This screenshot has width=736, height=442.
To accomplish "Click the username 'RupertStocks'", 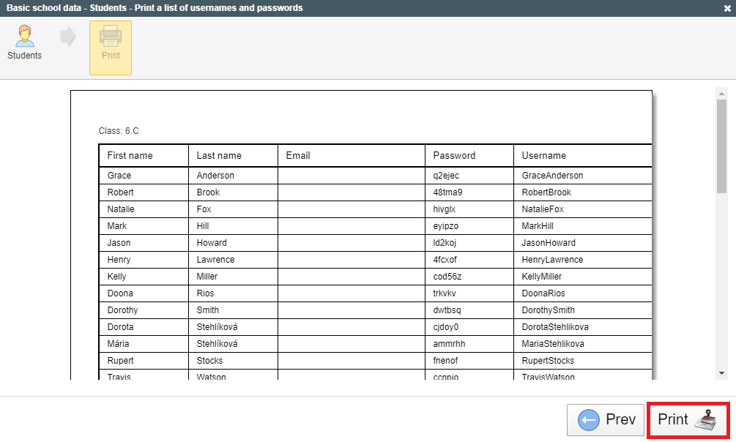I will [549, 362].
